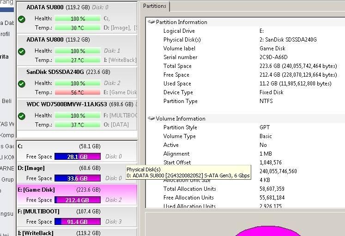
Task: Click the 91.4 GB free space bar
Action: click(x=78, y=222)
